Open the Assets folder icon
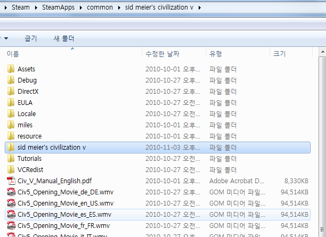The width and height of the screenshot is (326, 237). (11, 69)
